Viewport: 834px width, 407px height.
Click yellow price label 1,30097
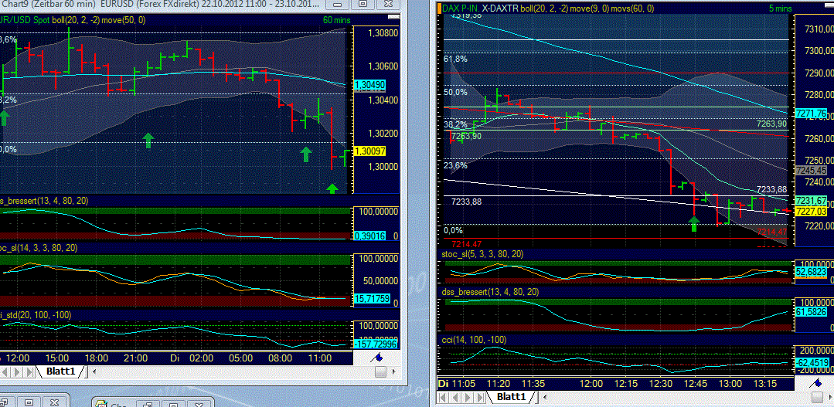[x=371, y=151]
